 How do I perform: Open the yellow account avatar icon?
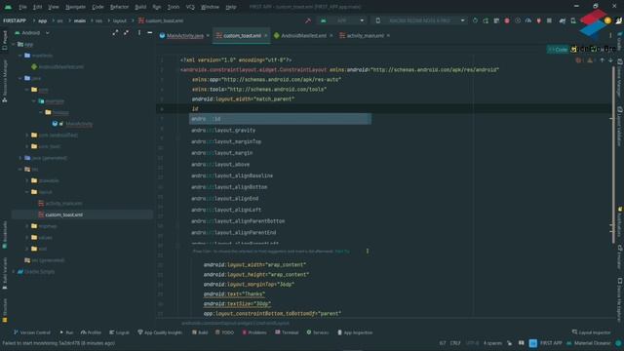(607, 20)
